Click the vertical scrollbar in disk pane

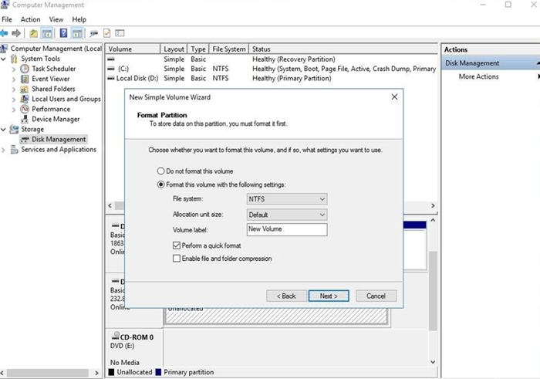click(x=433, y=293)
